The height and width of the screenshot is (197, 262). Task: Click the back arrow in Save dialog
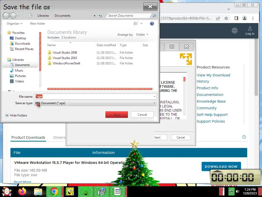(6, 16)
